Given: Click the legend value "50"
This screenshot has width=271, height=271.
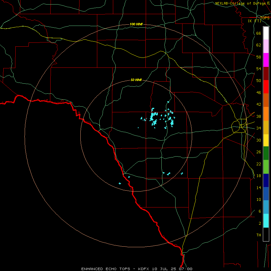Looking at the screenshot, I should click(259, 81).
